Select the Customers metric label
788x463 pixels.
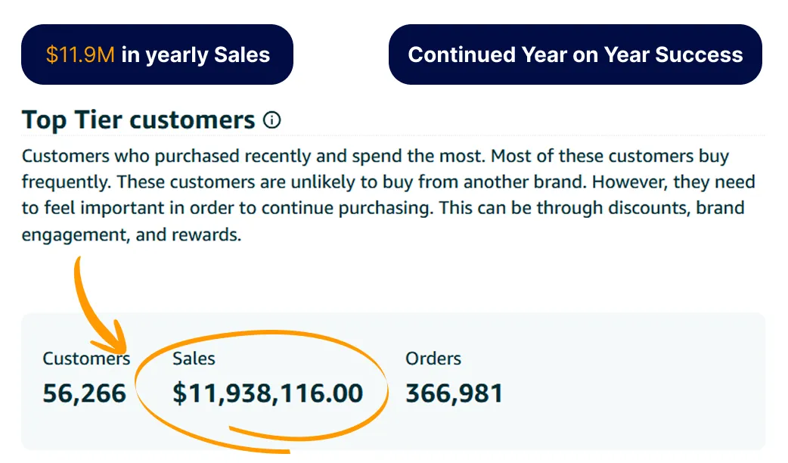[x=86, y=359]
